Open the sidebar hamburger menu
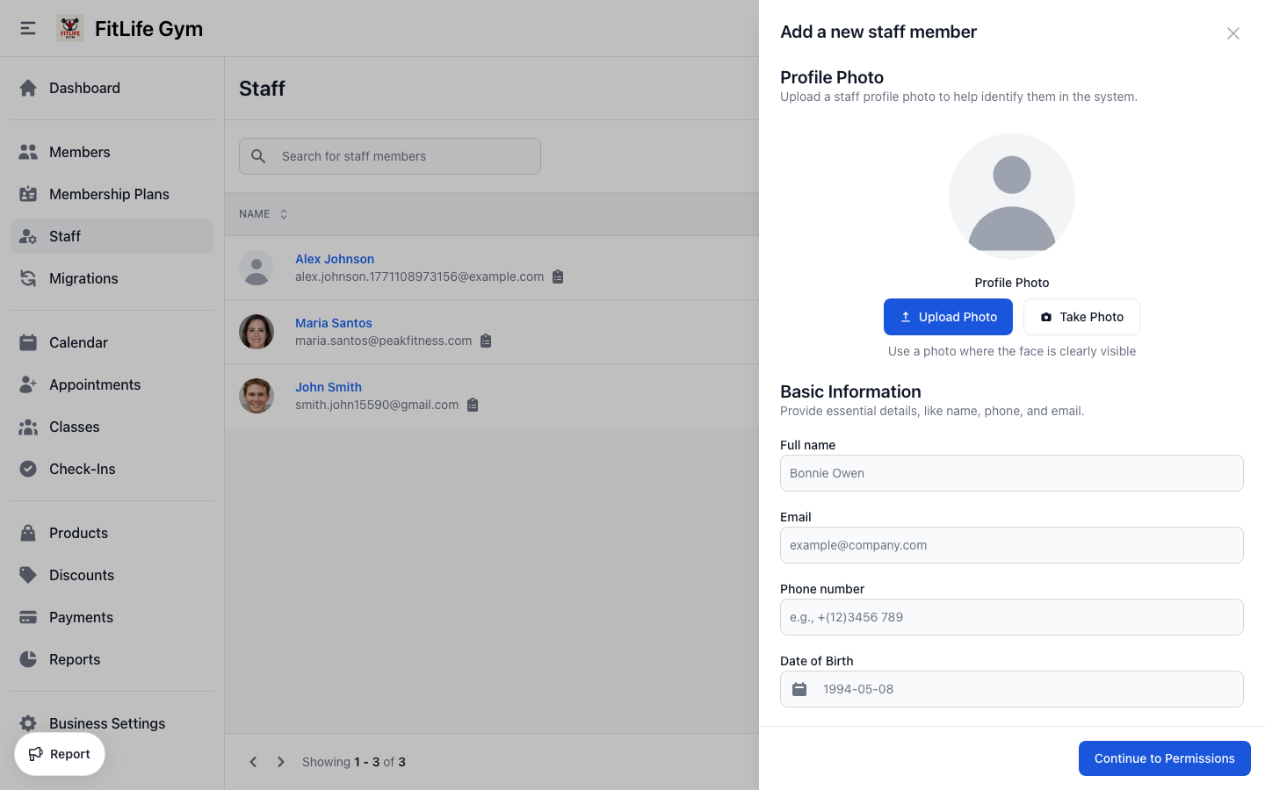The width and height of the screenshot is (1265, 790). pyautogui.click(x=27, y=27)
